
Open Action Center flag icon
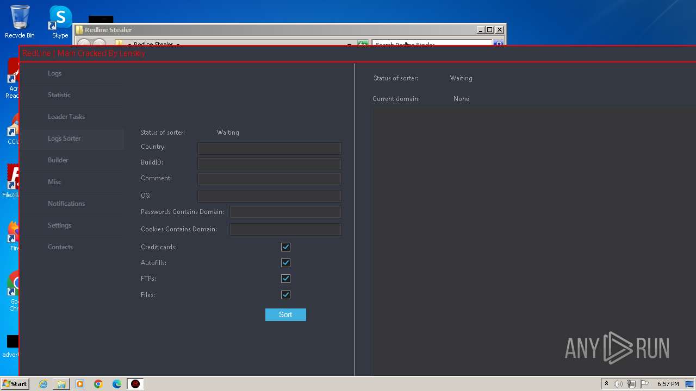coord(644,384)
